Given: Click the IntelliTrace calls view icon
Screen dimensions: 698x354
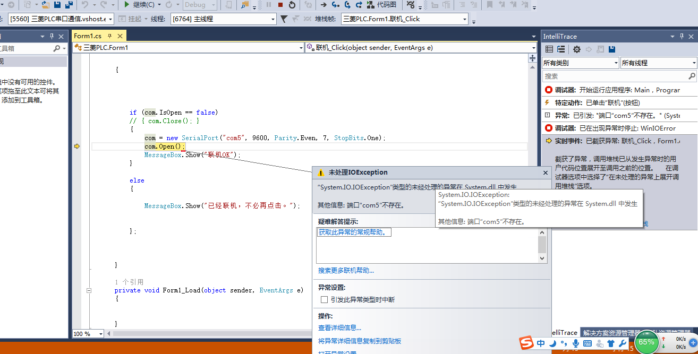Looking at the screenshot, I should pyautogui.click(x=561, y=49).
